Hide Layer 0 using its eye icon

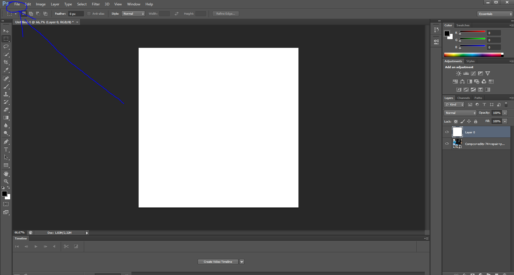(x=447, y=132)
